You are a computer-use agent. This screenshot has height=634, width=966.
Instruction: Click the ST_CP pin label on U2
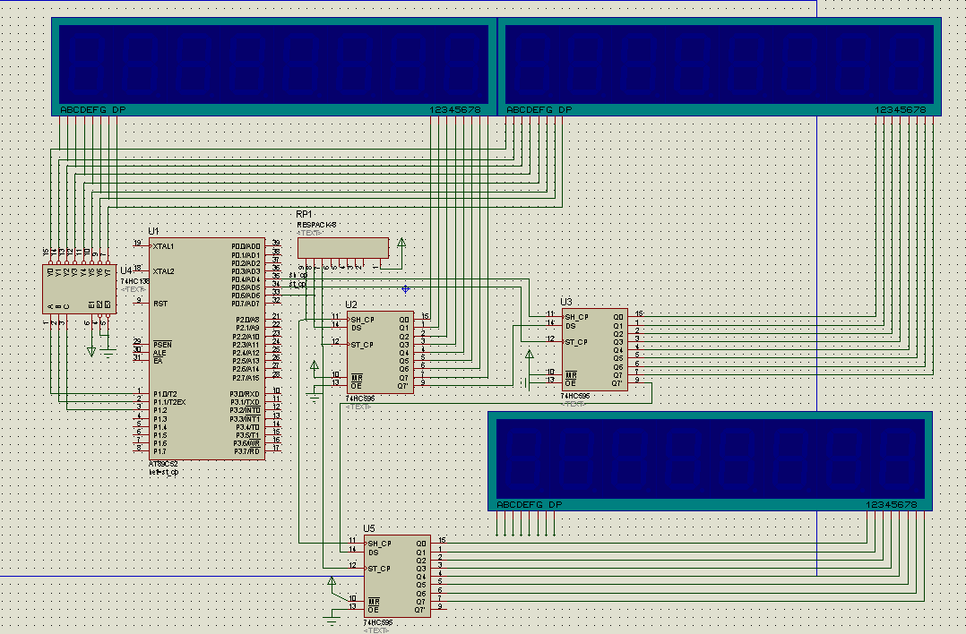click(x=362, y=345)
